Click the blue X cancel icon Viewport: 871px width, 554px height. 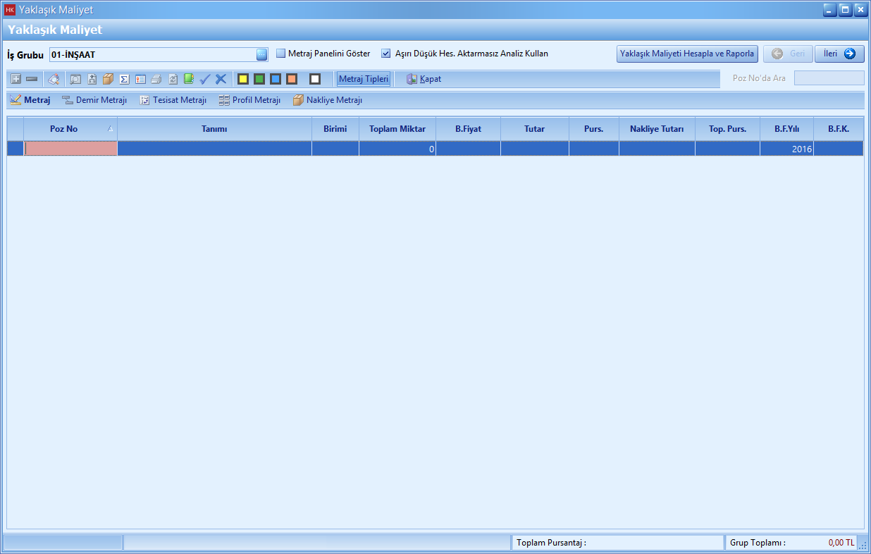[x=221, y=79]
